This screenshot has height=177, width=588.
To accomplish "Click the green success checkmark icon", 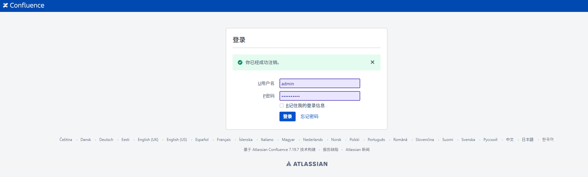I will (x=240, y=62).
